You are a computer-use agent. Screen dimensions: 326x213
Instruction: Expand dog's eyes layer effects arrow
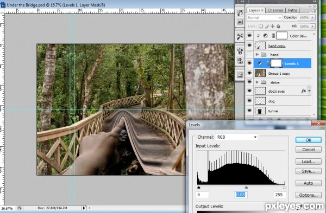(x=310, y=91)
